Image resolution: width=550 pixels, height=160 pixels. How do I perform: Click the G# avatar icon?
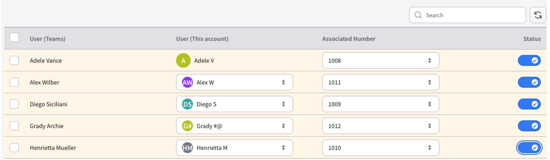click(187, 126)
